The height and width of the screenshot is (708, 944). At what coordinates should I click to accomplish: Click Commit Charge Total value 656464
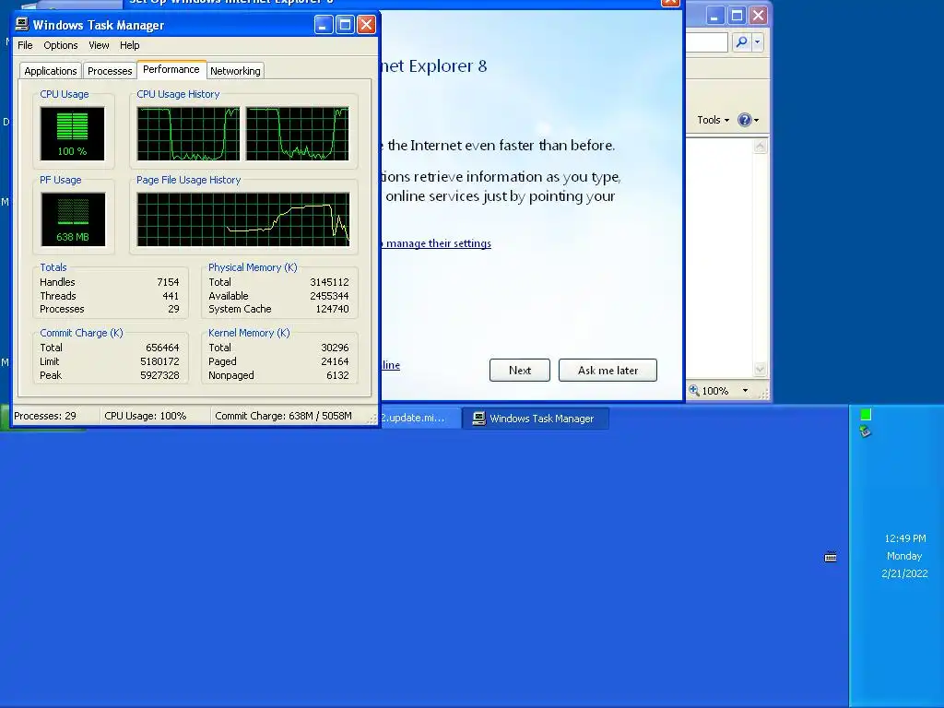coord(162,348)
